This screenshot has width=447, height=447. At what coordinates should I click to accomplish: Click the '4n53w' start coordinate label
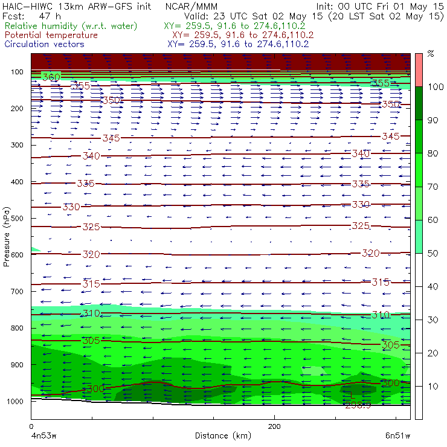click(x=43, y=436)
